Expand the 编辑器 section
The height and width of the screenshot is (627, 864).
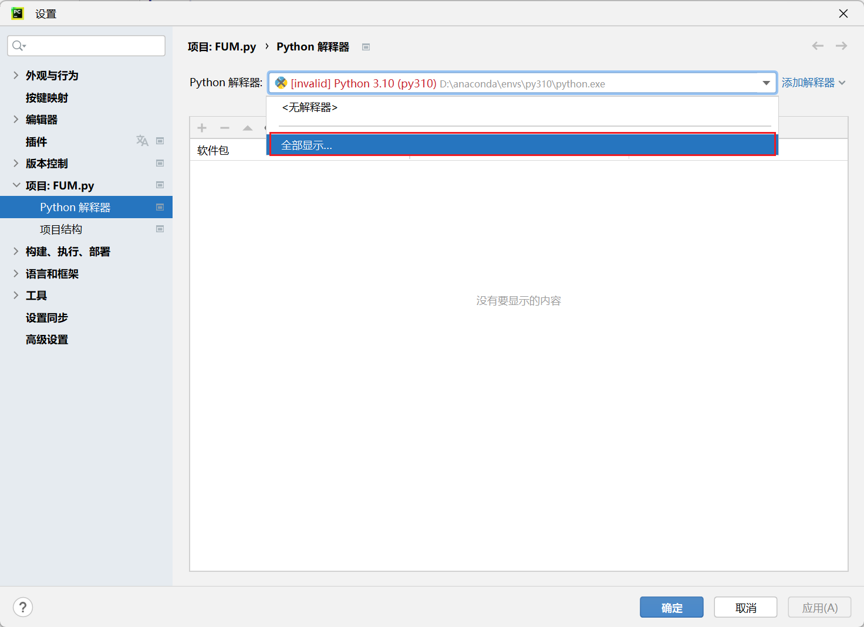coord(16,119)
